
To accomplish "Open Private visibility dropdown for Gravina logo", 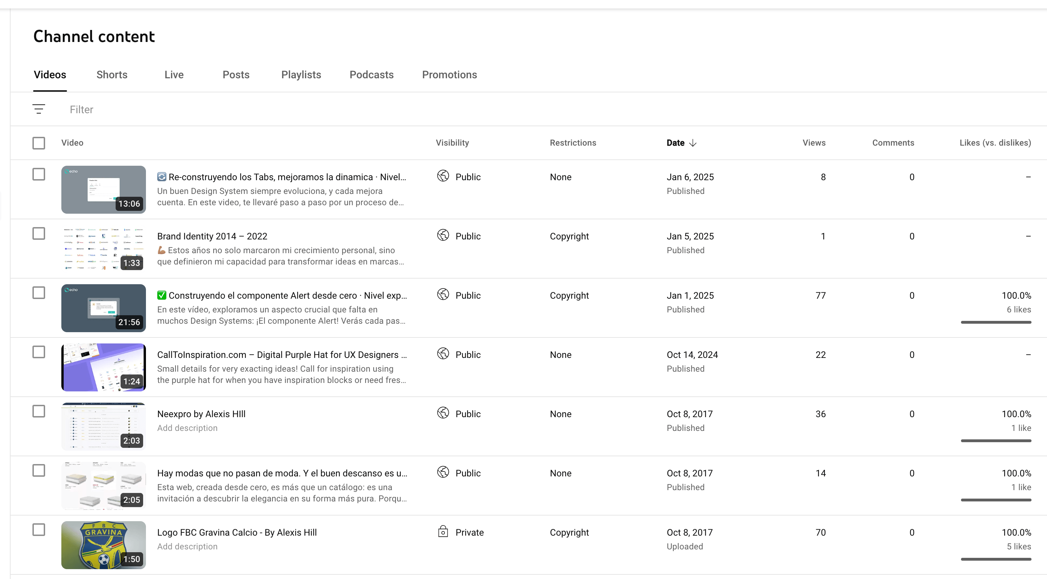I will point(469,532).
